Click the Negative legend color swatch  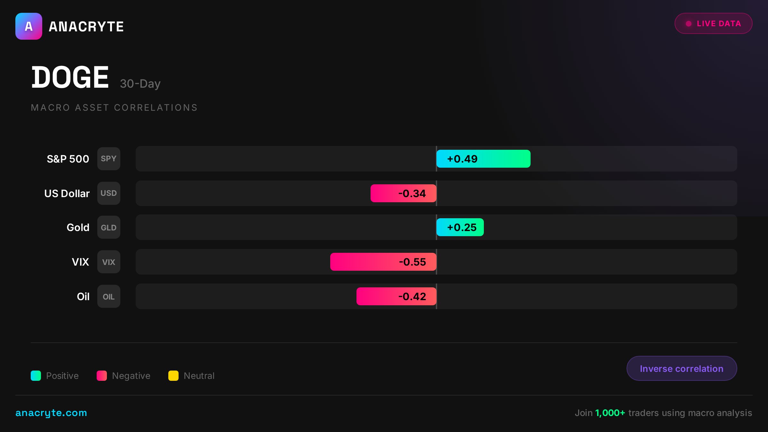tap(102, 376)
